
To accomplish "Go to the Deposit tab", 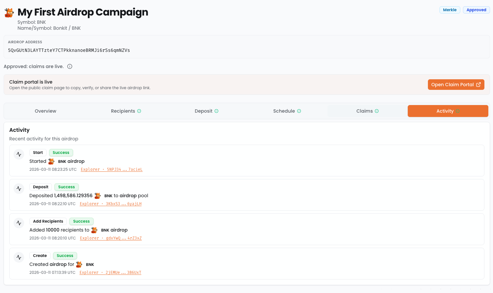I will [x=206, y=111].
